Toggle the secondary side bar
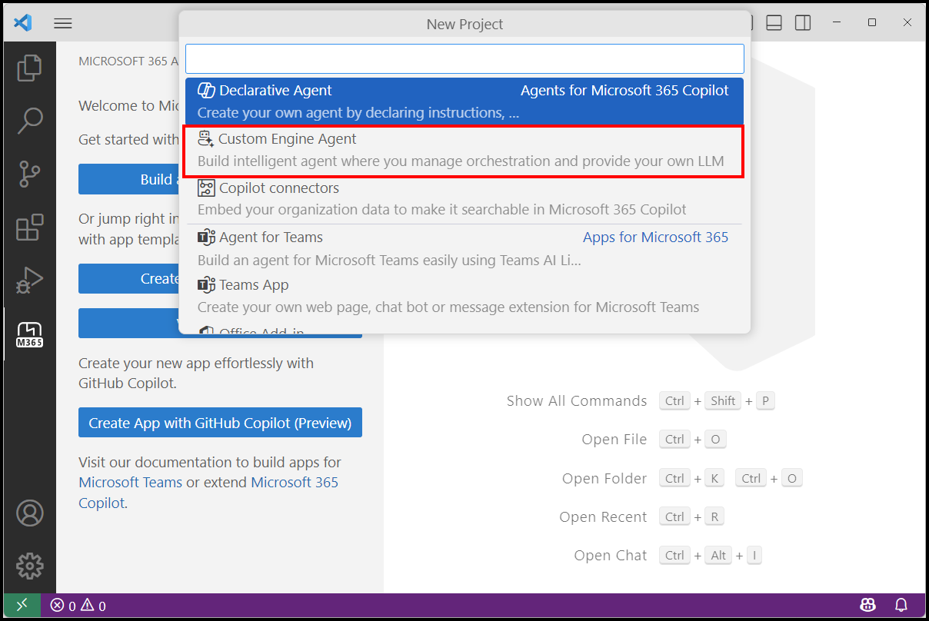Viewport: 929px width, 621px height. [802, 22]
